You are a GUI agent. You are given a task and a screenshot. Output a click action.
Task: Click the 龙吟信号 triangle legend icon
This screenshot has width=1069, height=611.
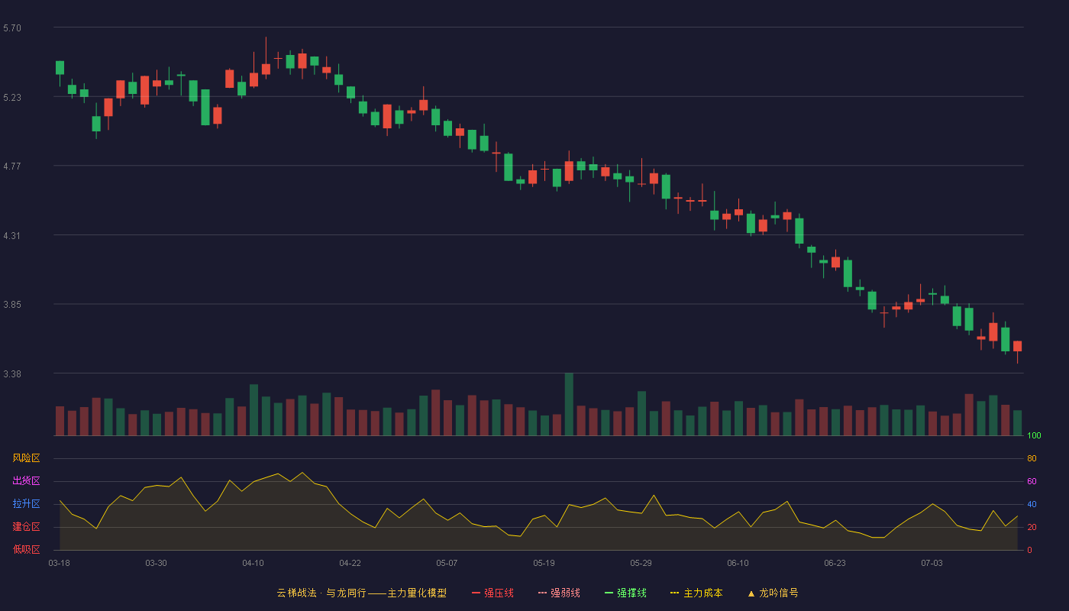coord(751,593)
